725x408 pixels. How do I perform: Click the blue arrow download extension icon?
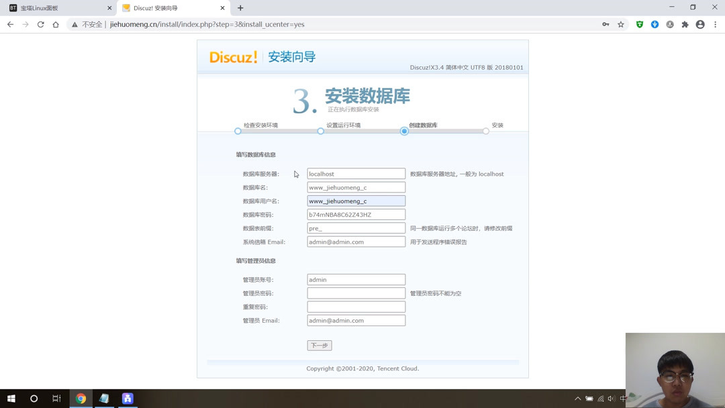click(655, 24)
